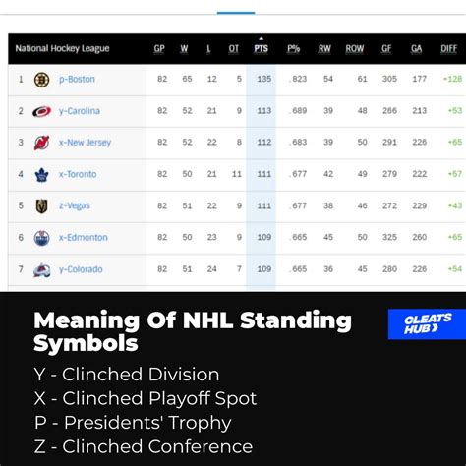Sort by the ROW column header
Screen dimensions: 466x466
point(355,49)
